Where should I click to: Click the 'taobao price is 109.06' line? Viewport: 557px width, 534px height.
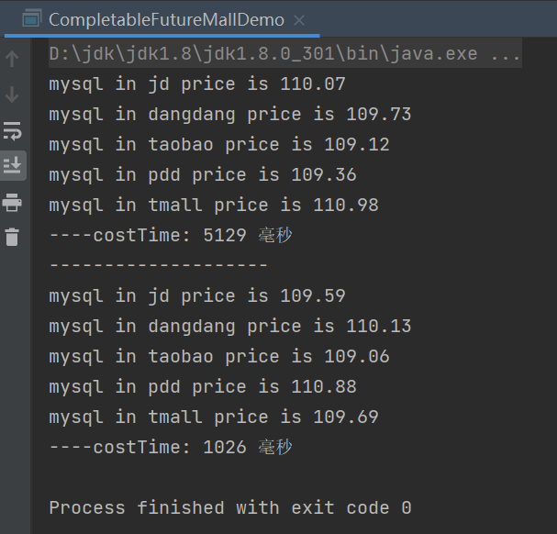pos(218,357)
